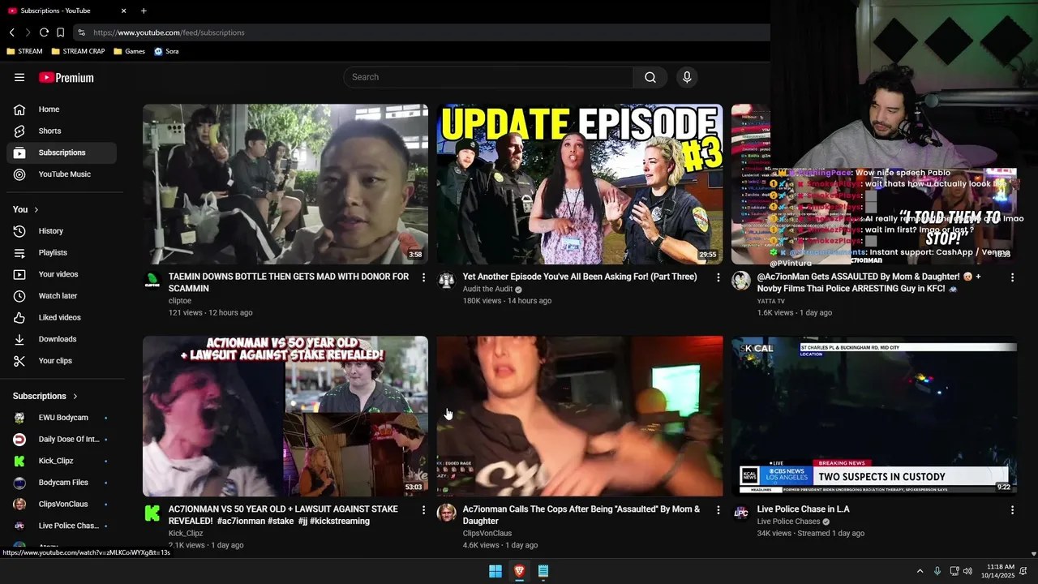Click the ClipsVonClaus avatar under video
Viewport: 1038px width, 584px height.
click(x=447, y=513)
